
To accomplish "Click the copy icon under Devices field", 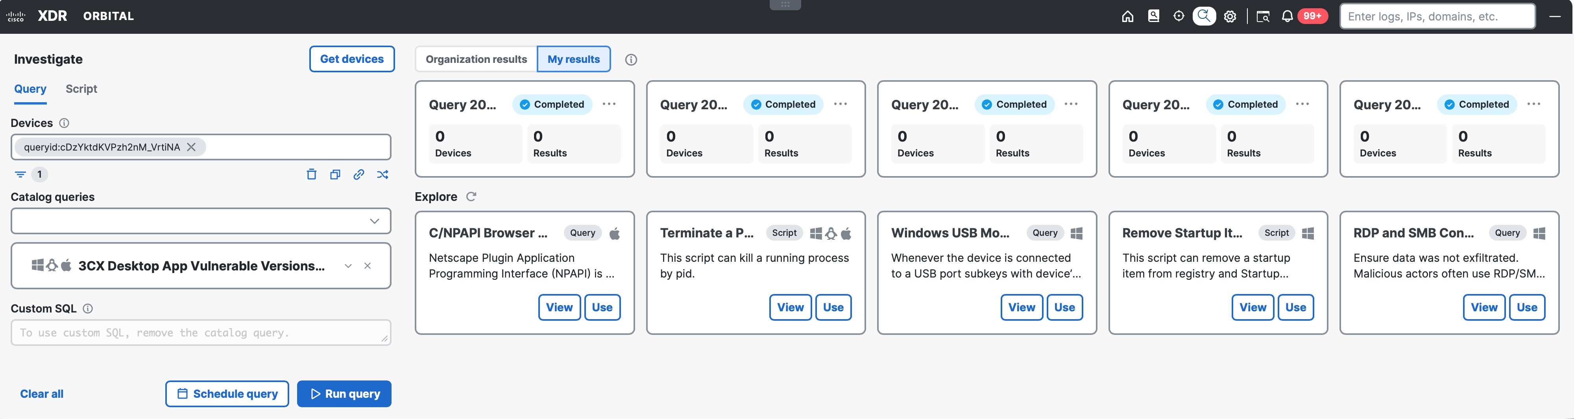I will pyautogui.click(x=335, y=175).
